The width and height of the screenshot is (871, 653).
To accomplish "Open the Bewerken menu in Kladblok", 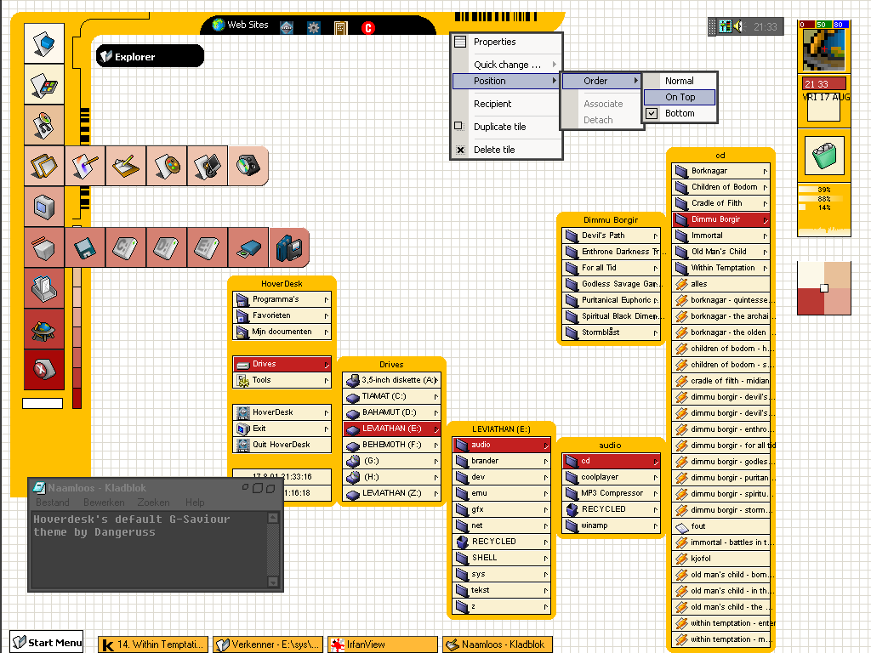I will 104,503.
